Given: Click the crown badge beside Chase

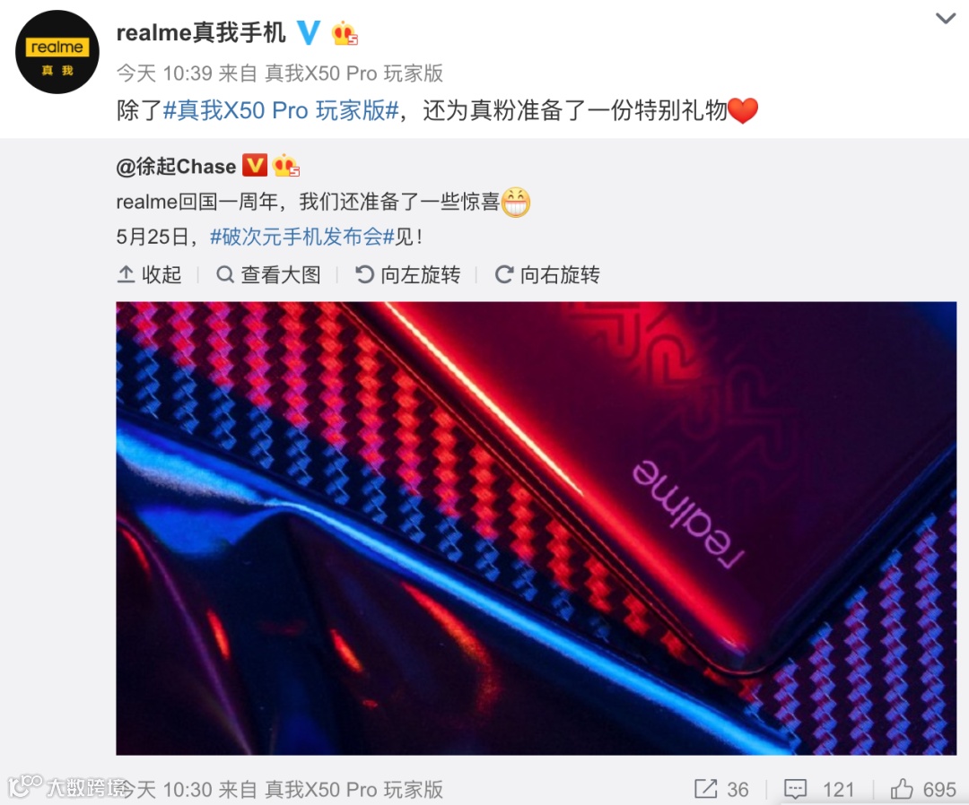Looking at the screenshot, I should [285, 166].
